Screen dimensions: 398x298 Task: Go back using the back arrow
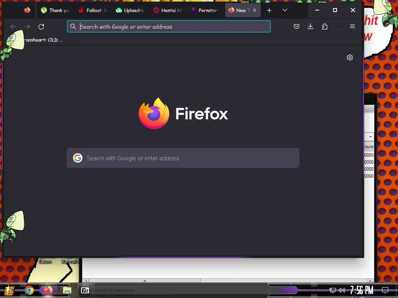(x=13, y=27)
